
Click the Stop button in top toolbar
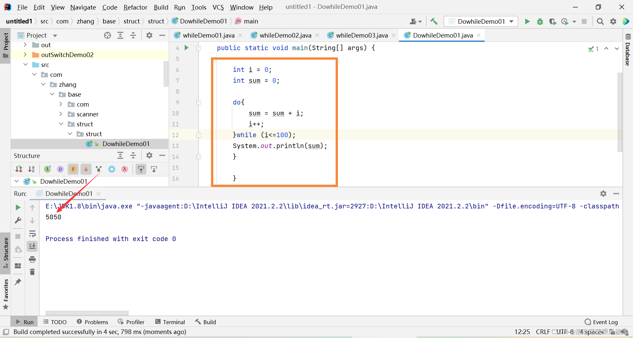pos(584,21)
